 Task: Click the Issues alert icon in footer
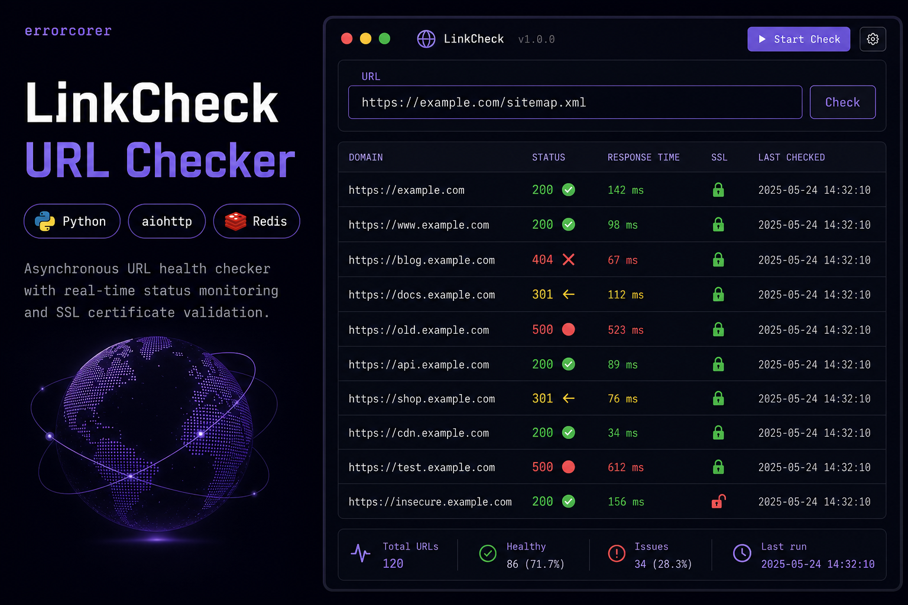[x=617, y=553]
